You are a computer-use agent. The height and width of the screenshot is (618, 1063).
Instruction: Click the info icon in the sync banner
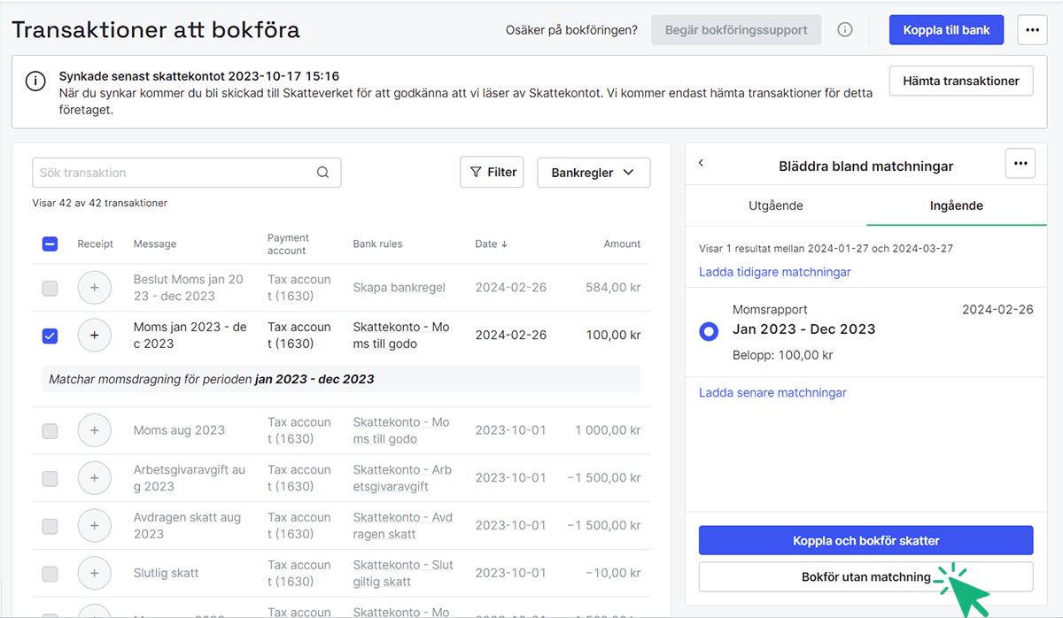[x=35, y=81]
